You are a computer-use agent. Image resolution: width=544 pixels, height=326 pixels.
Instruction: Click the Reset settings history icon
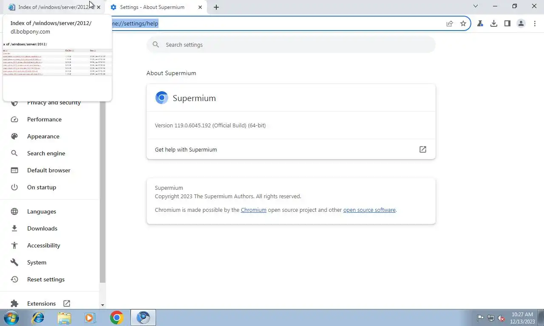(x=14, y=279)
